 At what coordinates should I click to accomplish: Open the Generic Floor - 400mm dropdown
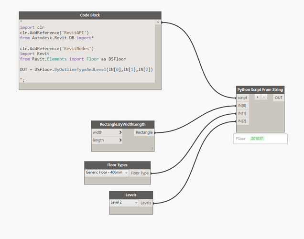coord(107,173)
